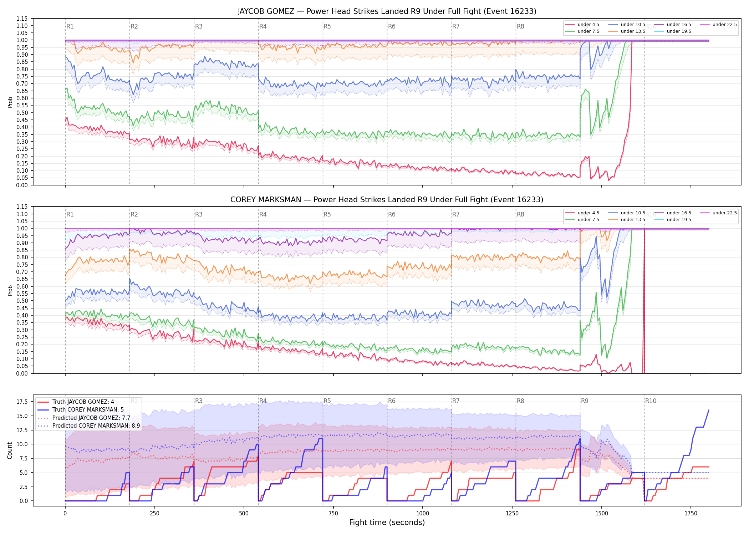Select the R5 label in Marksman chart

(327, 214)
